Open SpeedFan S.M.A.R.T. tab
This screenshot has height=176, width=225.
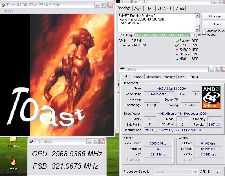tap(165, 8)
